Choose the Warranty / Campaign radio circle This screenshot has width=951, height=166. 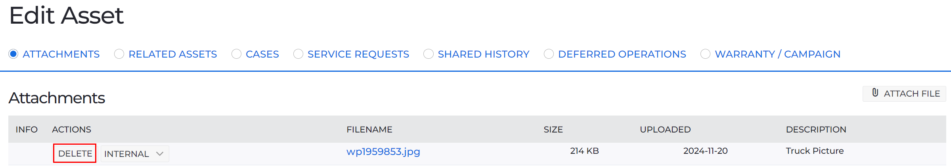click(706, 54)
